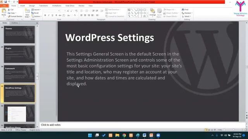Decrease list indent level
The image size is (248, 139).
93,11
